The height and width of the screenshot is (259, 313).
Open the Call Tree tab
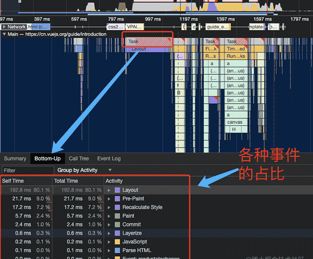(79, 159)
